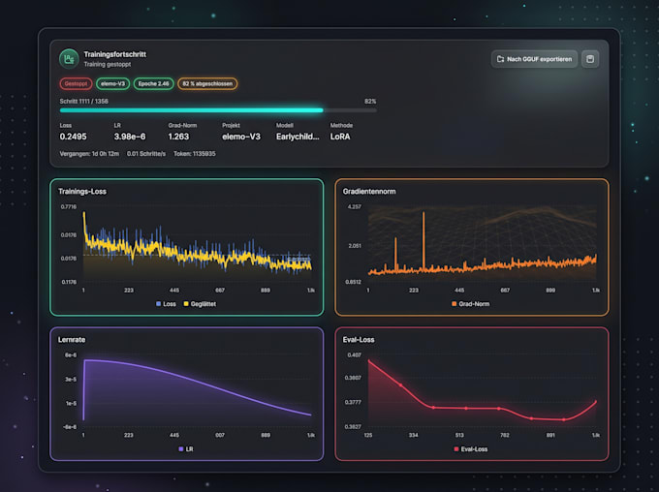Click the 0.407 axis label in Eval-Loss
659x492 pixels.
click(355, 355)
